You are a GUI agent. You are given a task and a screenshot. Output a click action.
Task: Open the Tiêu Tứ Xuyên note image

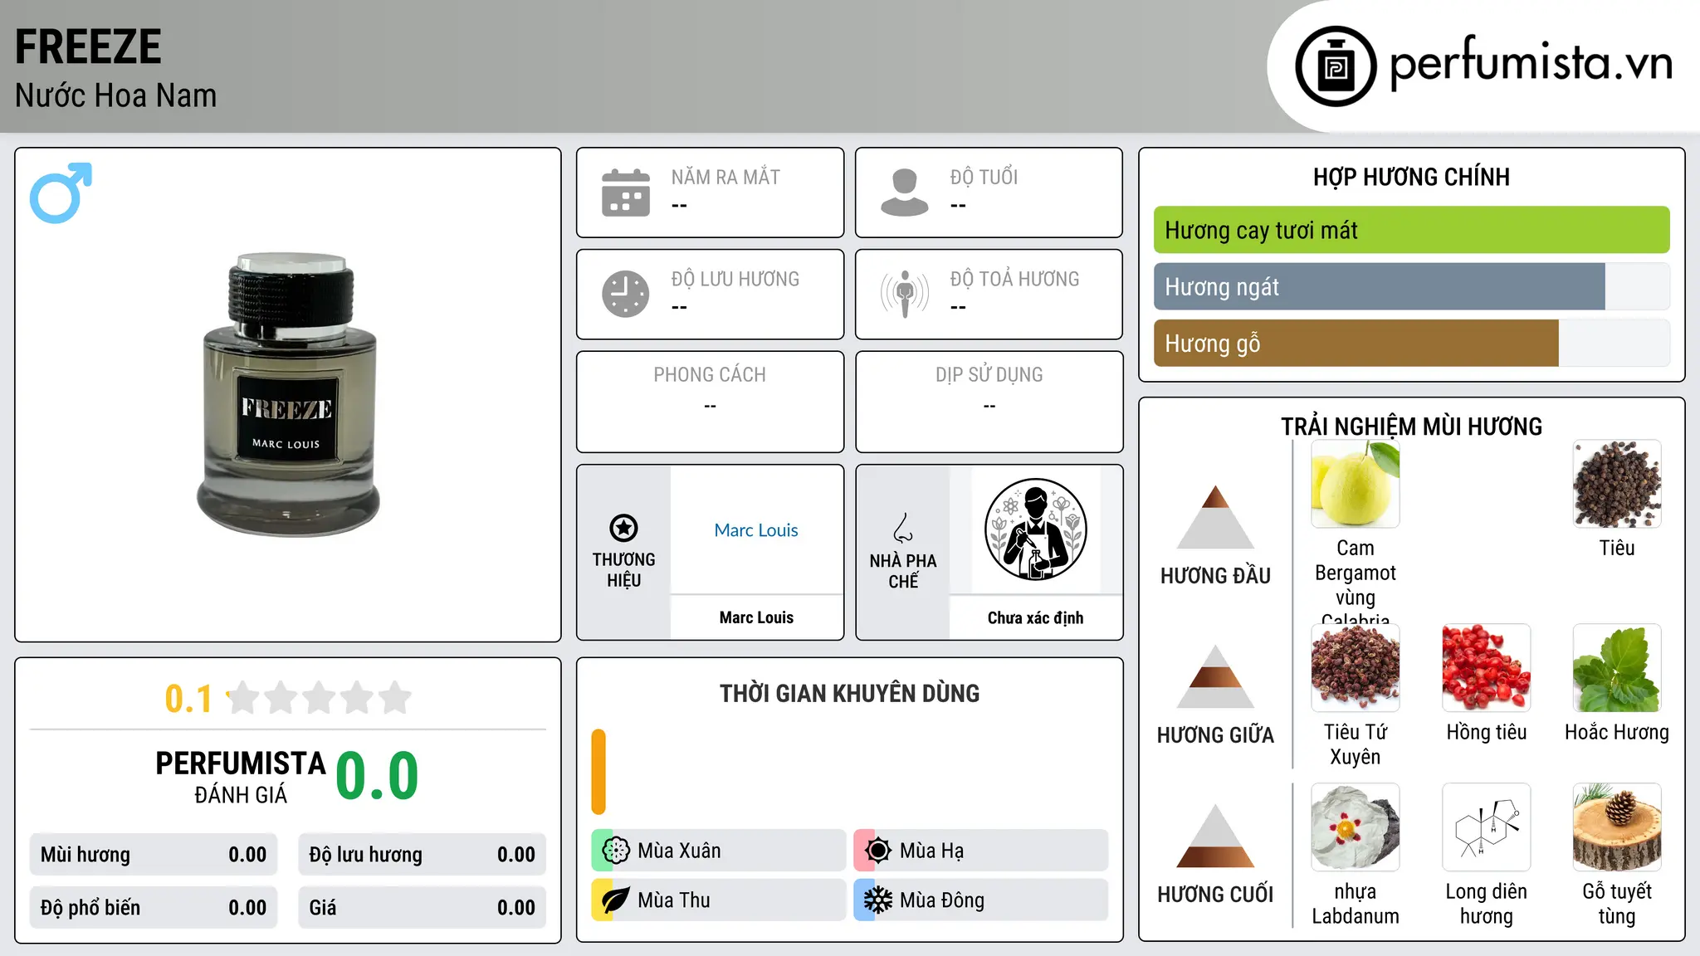click(x=1356, y=668)
